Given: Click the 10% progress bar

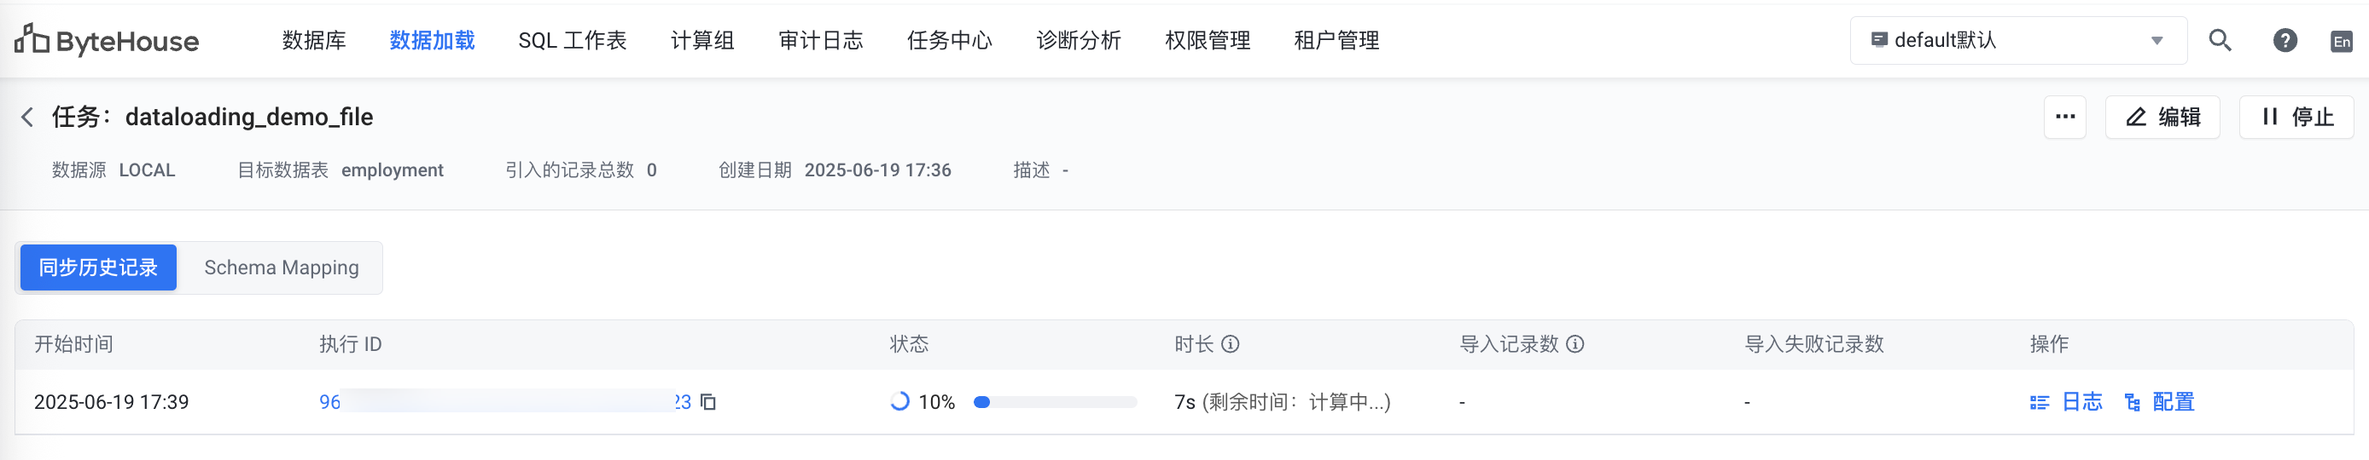Looking at the screenshot, I should [x=1055, y=402].
